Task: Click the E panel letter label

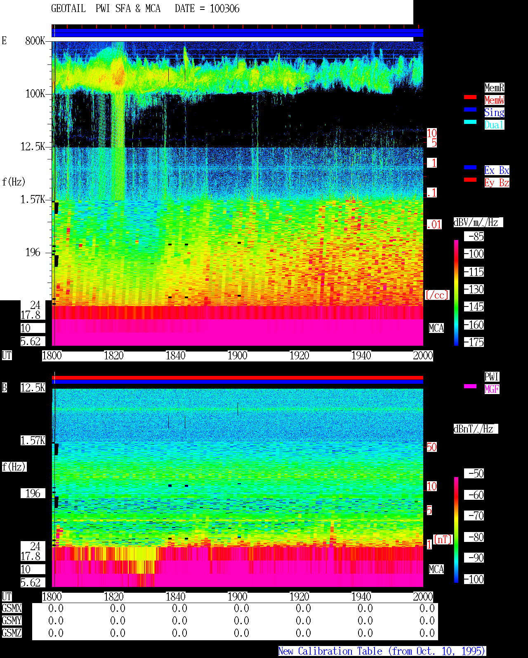Action: (x=4, y=40)
